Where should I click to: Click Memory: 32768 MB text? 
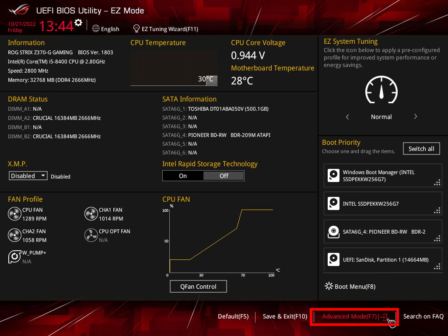click(x=52, y=80)
